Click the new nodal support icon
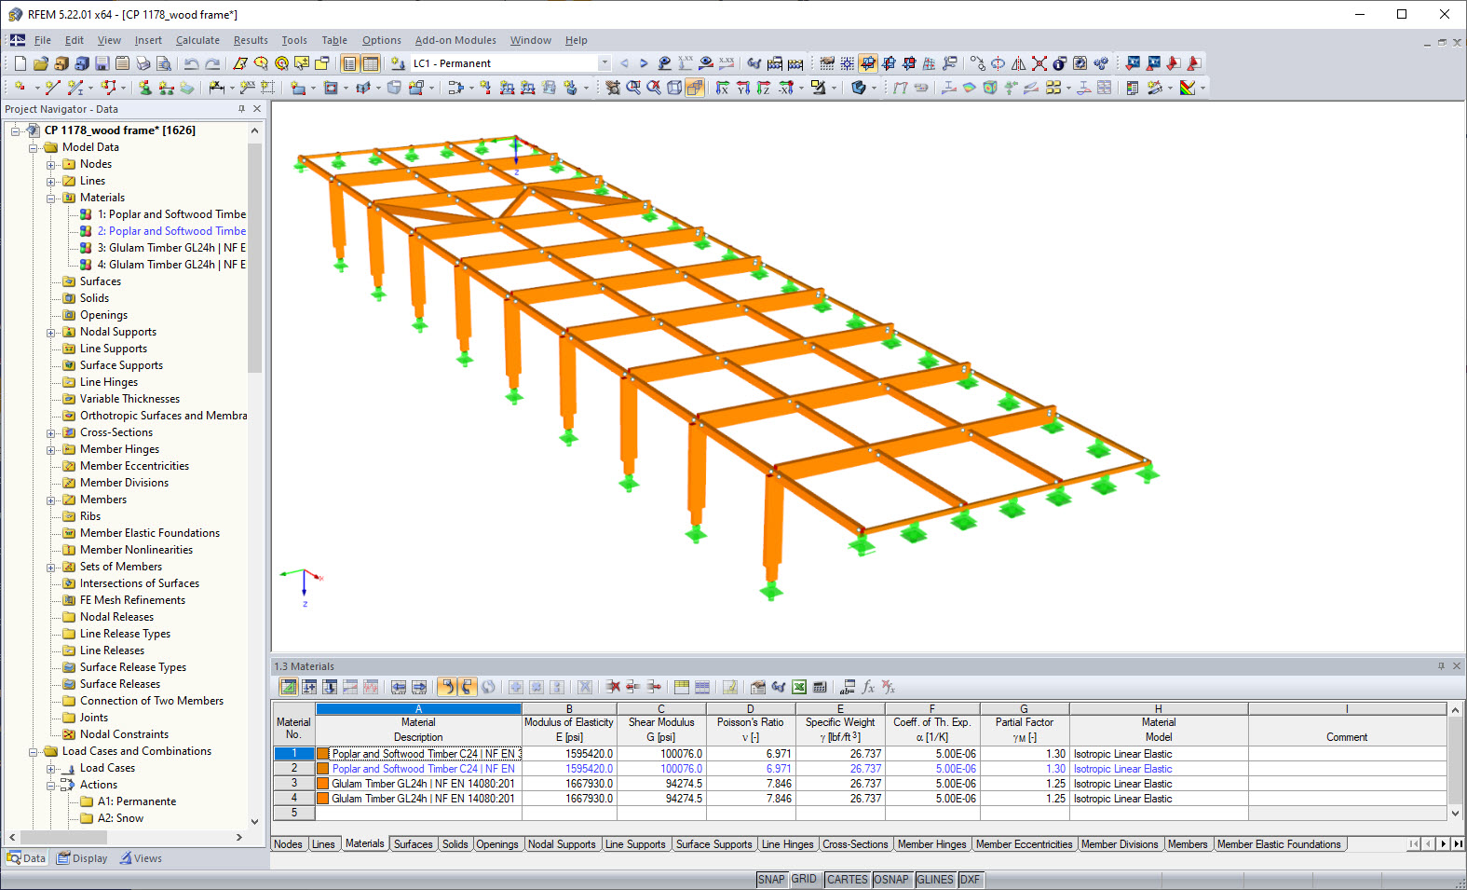1467x890 pixels. tap(144, 88)
